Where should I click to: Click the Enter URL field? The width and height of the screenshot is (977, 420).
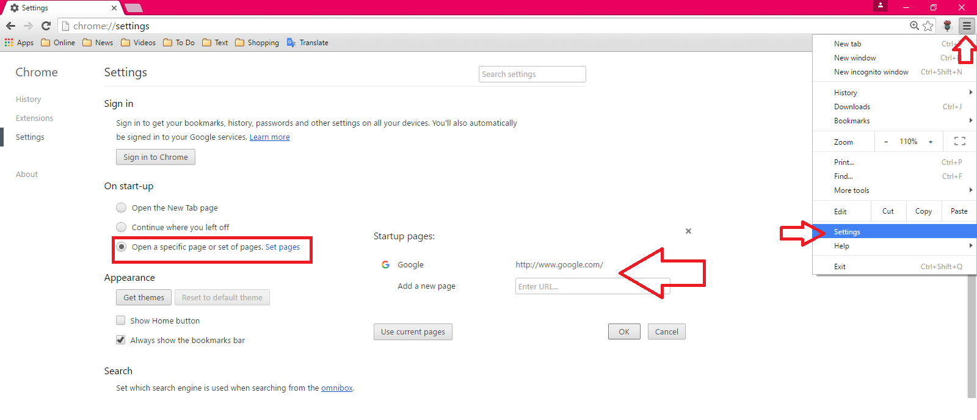(592, 286)
